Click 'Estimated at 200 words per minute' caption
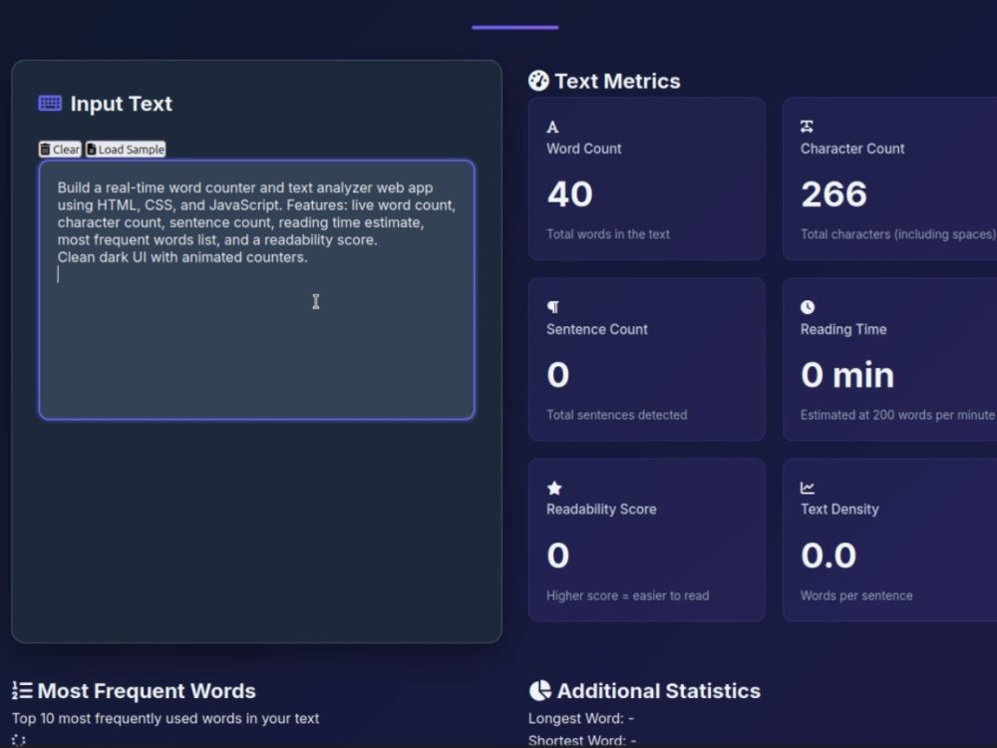 pos(897,415)
